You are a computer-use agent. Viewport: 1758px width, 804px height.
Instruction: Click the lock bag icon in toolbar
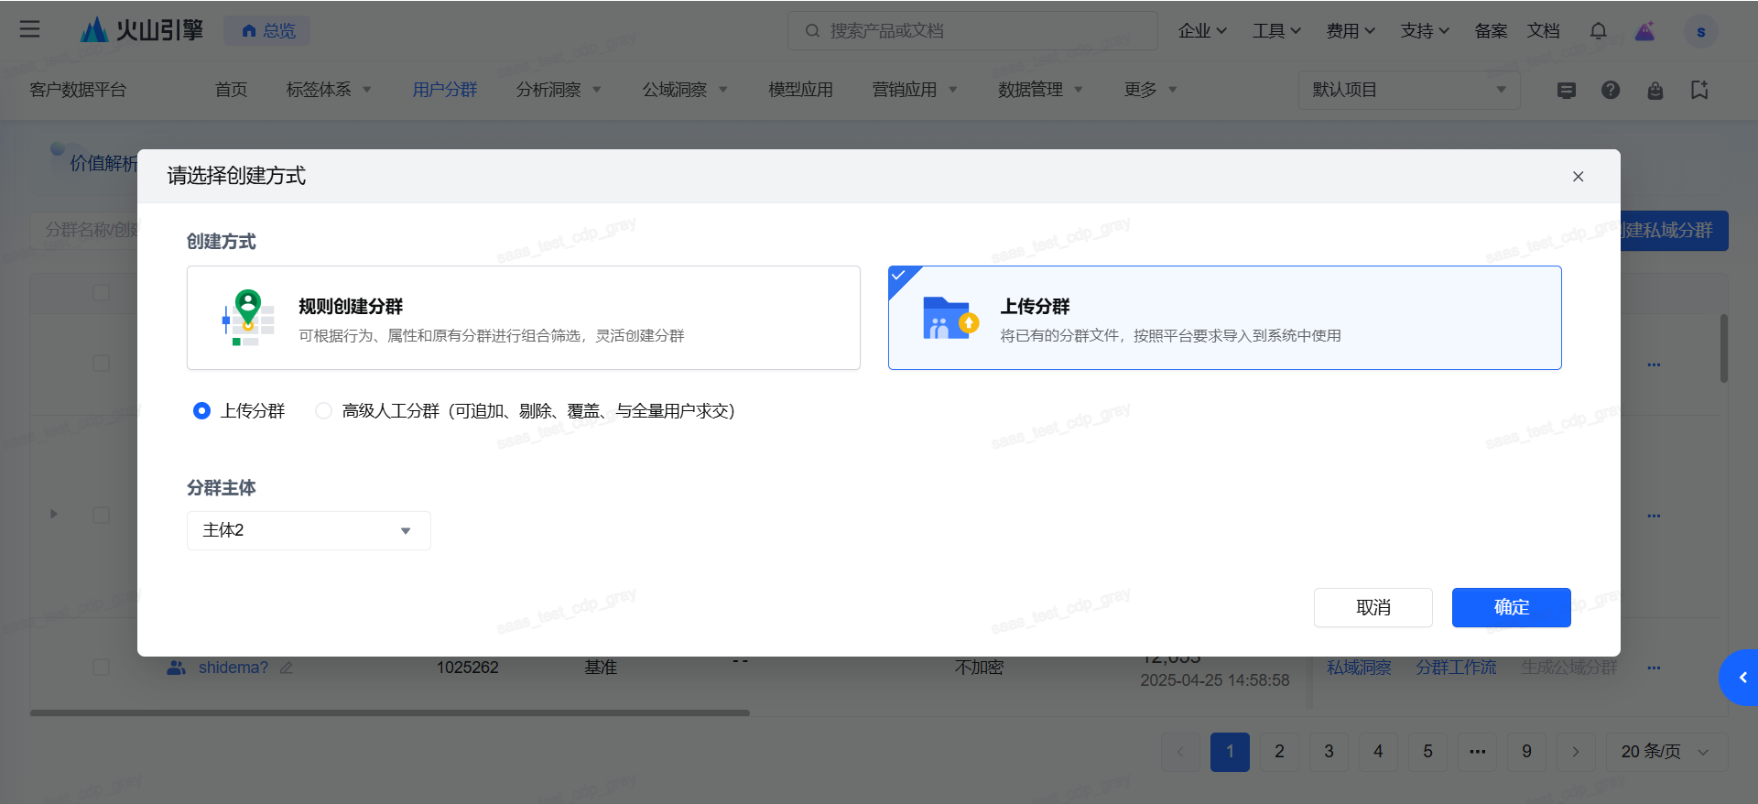point(1655,90)
